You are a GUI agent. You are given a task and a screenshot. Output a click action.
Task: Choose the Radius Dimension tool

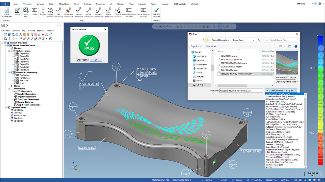(x=78, y=12)
